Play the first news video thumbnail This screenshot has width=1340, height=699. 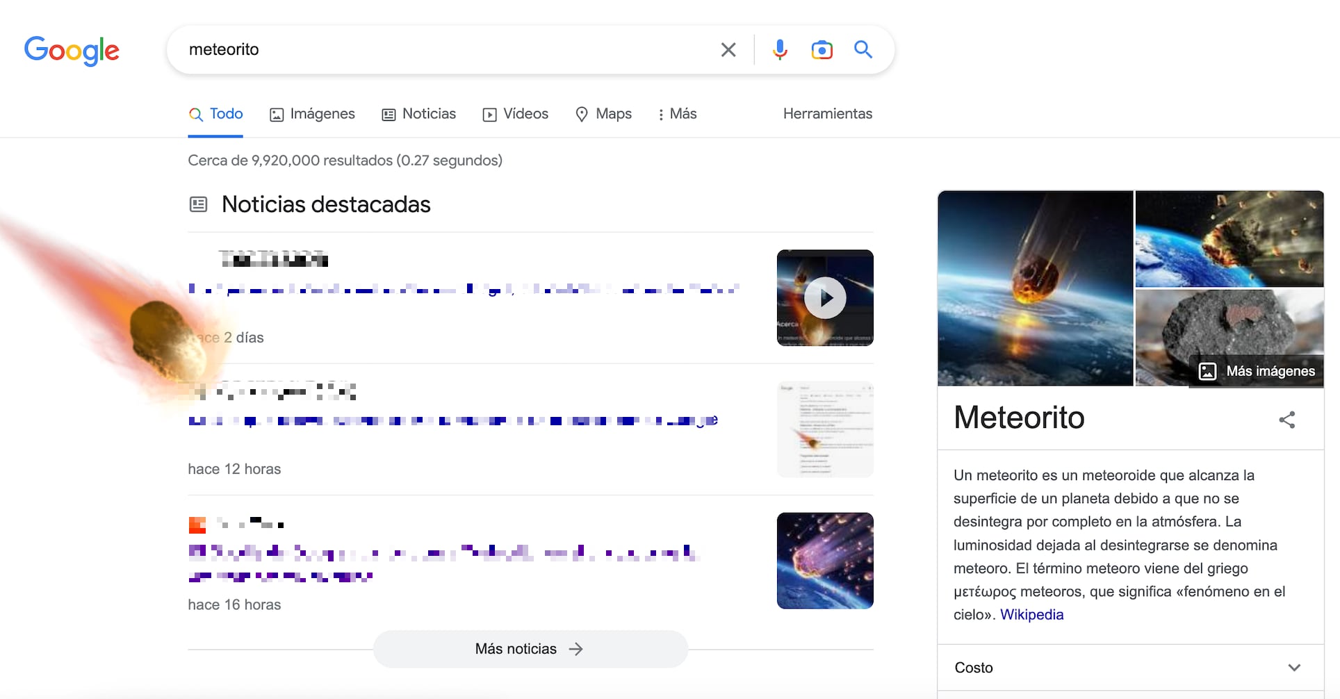point(825,298)
